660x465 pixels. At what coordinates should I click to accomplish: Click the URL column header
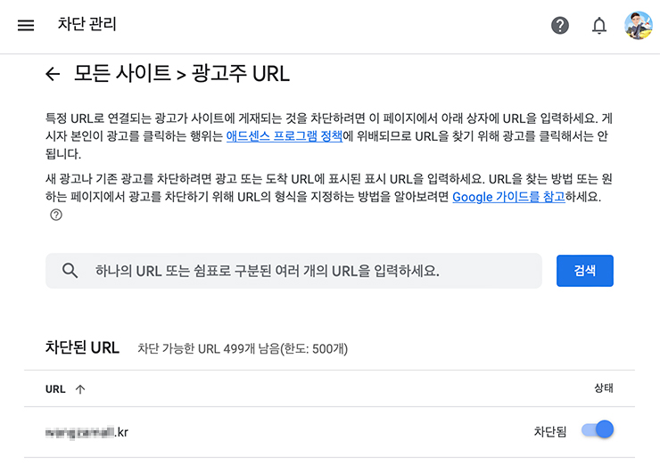click(x=55, y=389)
